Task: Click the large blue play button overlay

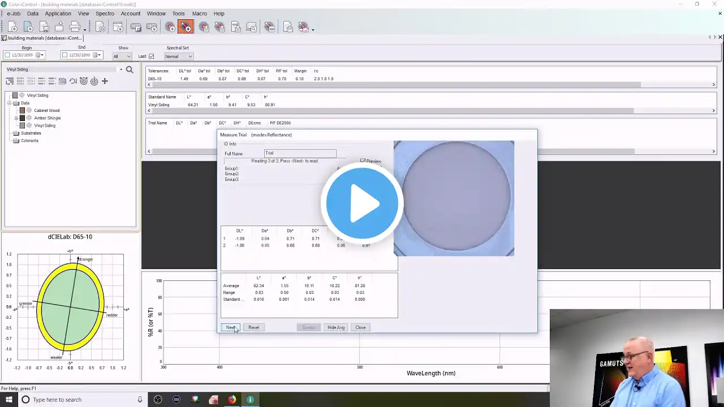Action: [x=362, y=203]
